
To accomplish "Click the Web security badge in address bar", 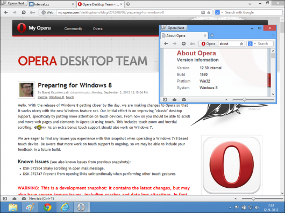I will coord(47,12).
